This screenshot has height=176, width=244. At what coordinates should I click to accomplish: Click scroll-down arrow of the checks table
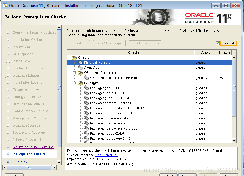pyautogui.click(x=234, y=141)
